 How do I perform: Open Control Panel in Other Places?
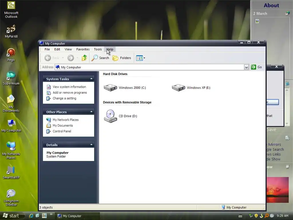tap(62, 131)
